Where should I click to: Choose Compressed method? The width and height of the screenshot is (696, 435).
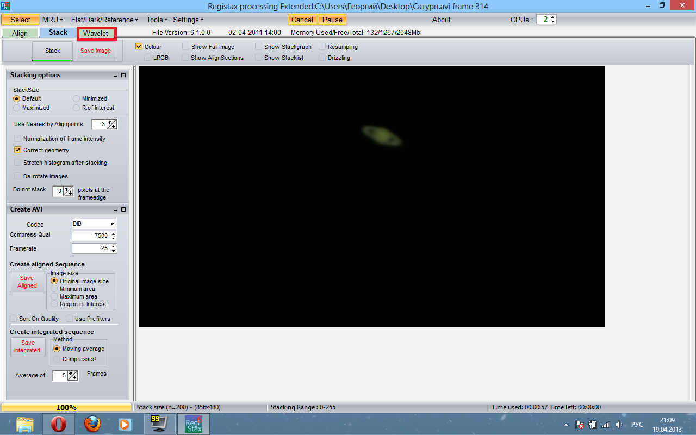[x=57, y=359]
